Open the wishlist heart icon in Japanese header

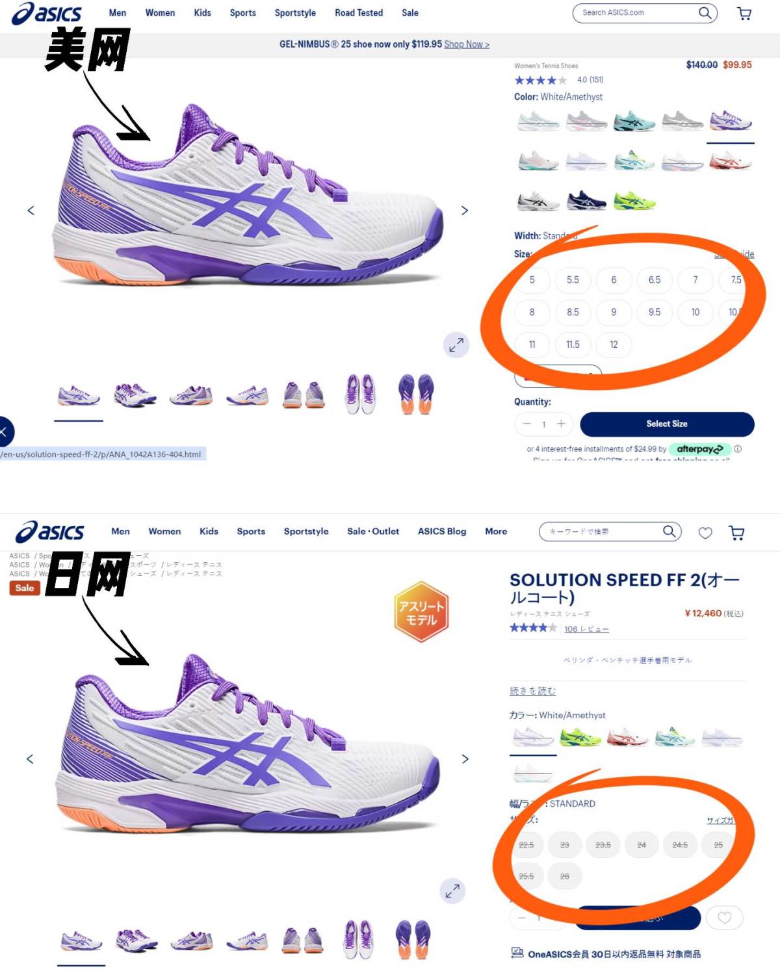(x=705, y=533)
